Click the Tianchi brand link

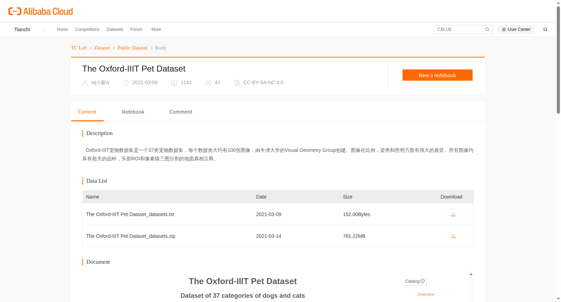(22, 29)
